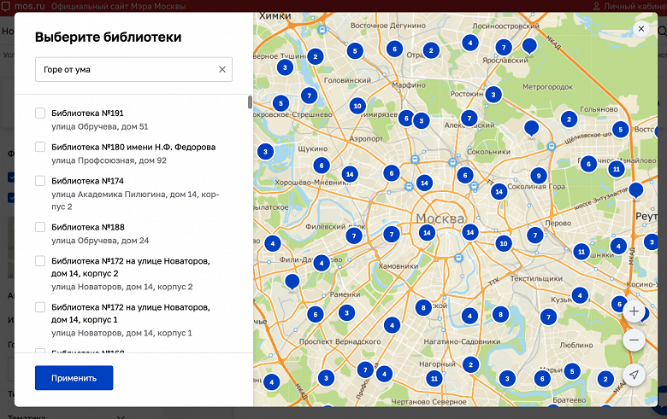
Task: Open cluster marker 10 near Тимирязевский
Action: pyautogui.click(x=357, y=106)
